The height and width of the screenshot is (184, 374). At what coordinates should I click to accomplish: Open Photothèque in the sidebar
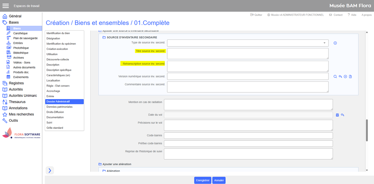point(21,48)
